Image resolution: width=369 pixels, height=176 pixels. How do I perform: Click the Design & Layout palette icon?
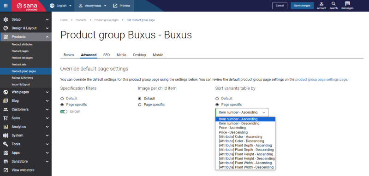6,28
